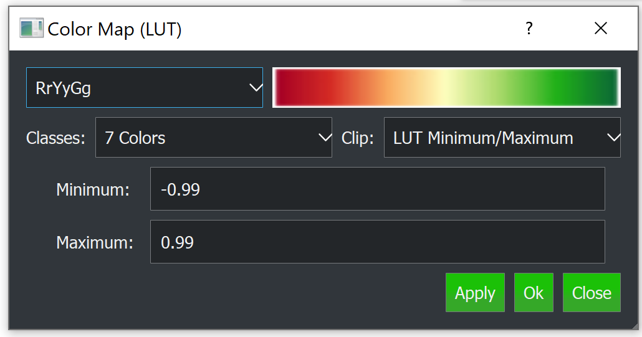Confirm with the Ok button

tap(534, 293)
